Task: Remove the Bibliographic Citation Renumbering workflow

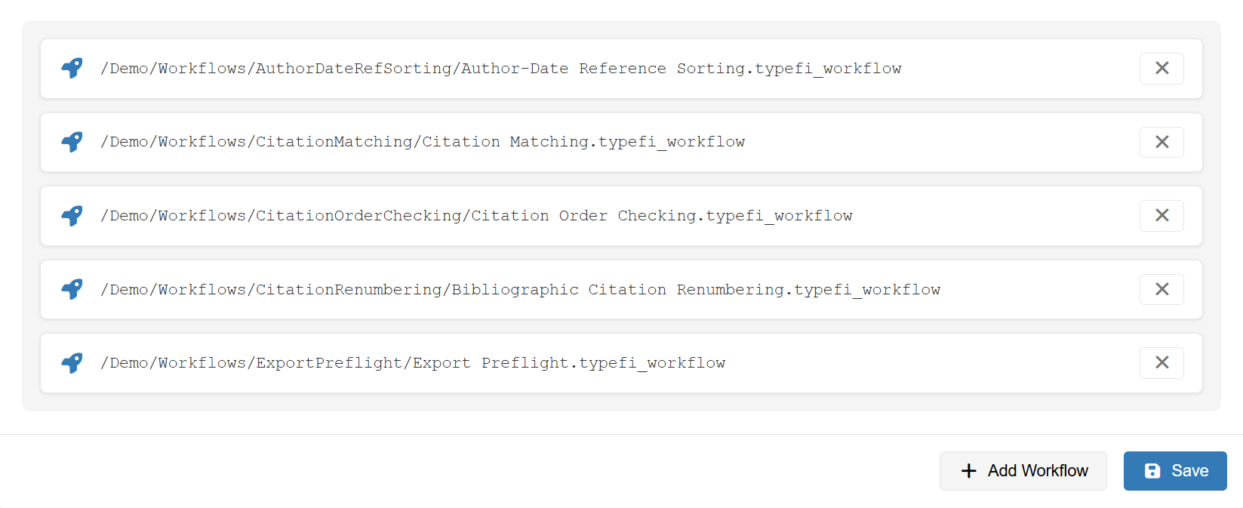Action: tap(1161, 289)
